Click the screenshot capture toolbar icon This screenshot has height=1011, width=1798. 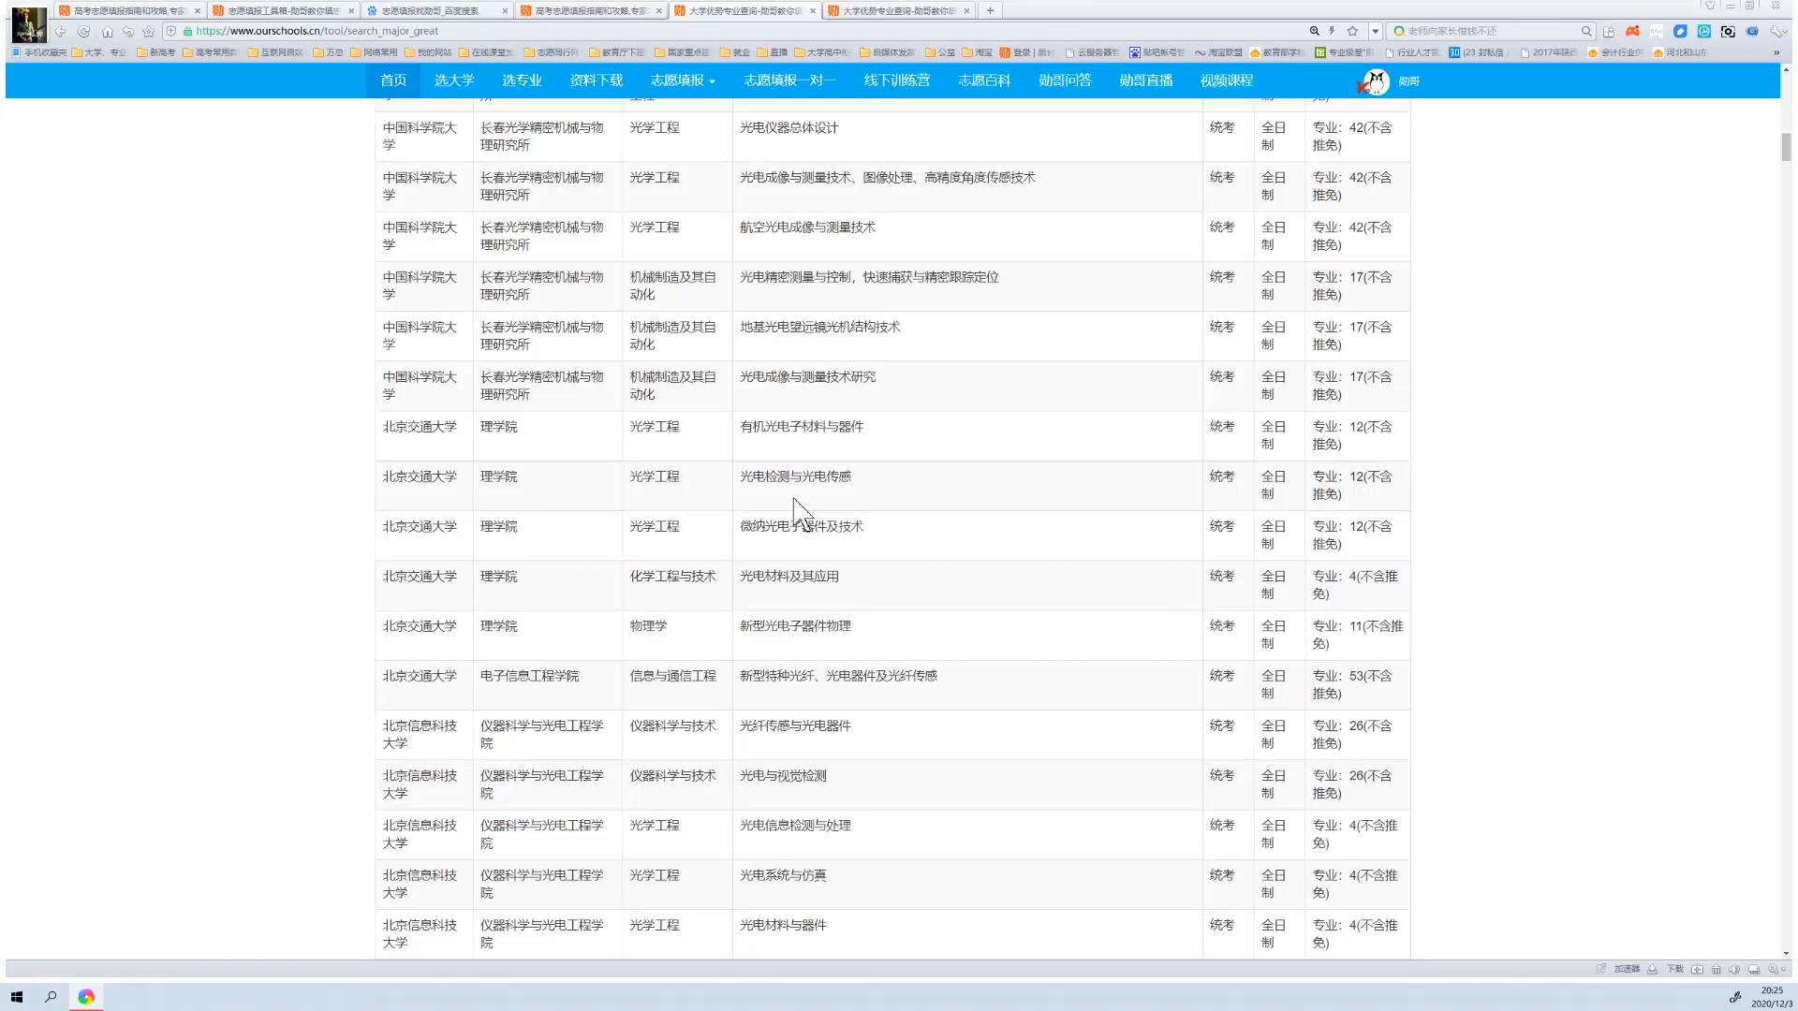[x=1728, y=31]
